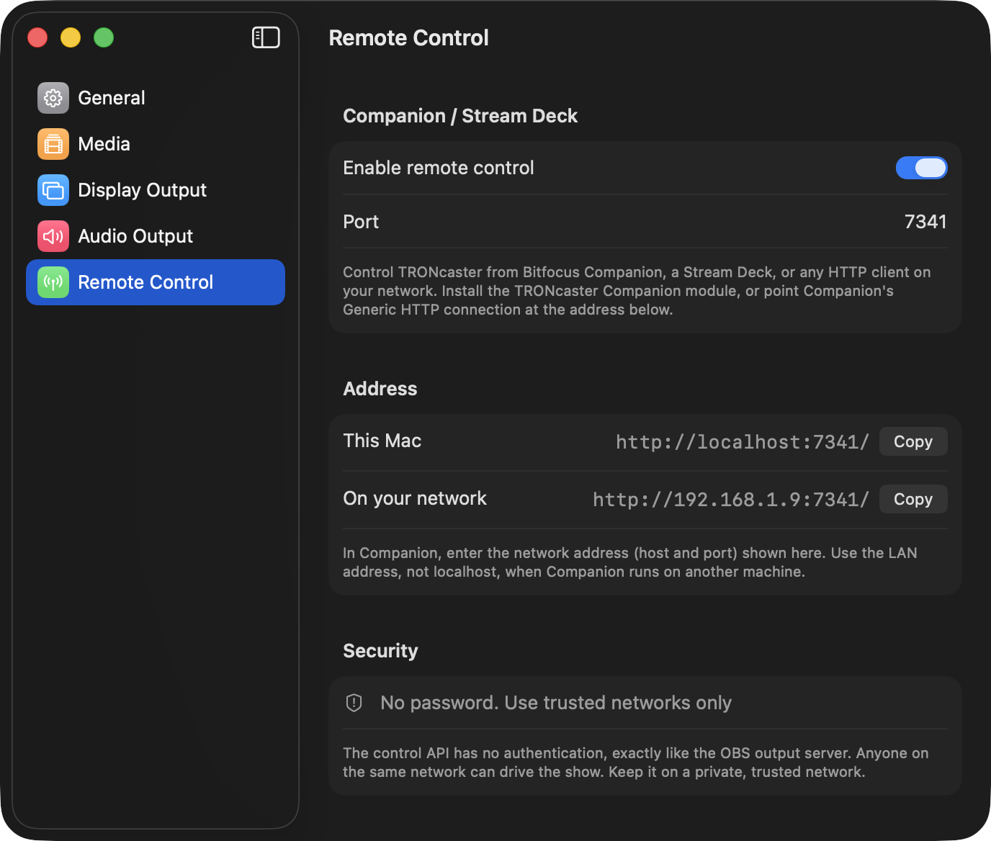
Task: Click the General gear icon
Action: tap(53, 98)
